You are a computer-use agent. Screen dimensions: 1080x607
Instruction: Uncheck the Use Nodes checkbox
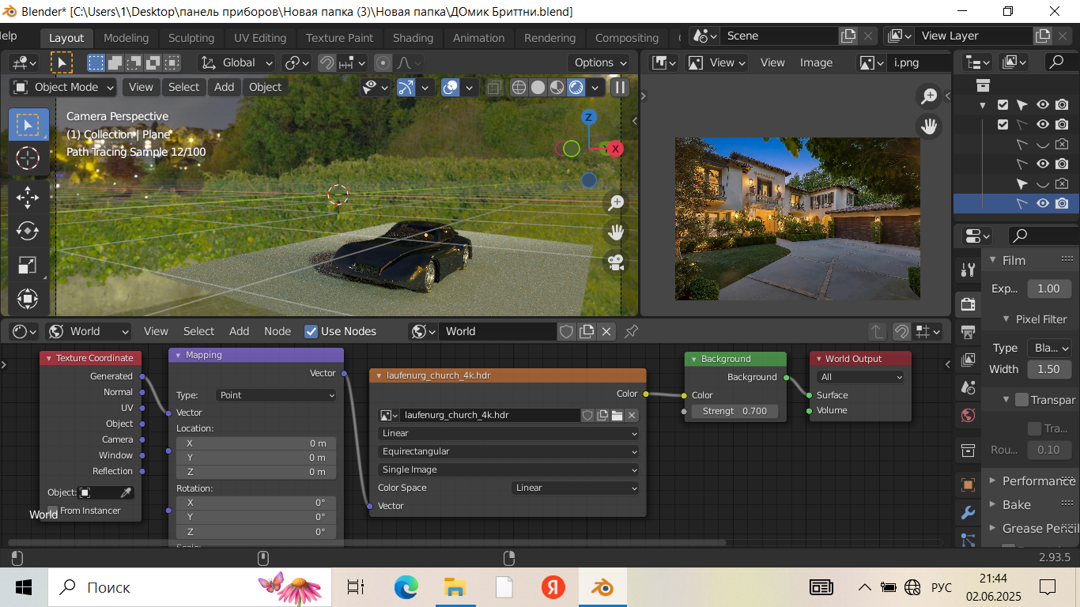312,331
